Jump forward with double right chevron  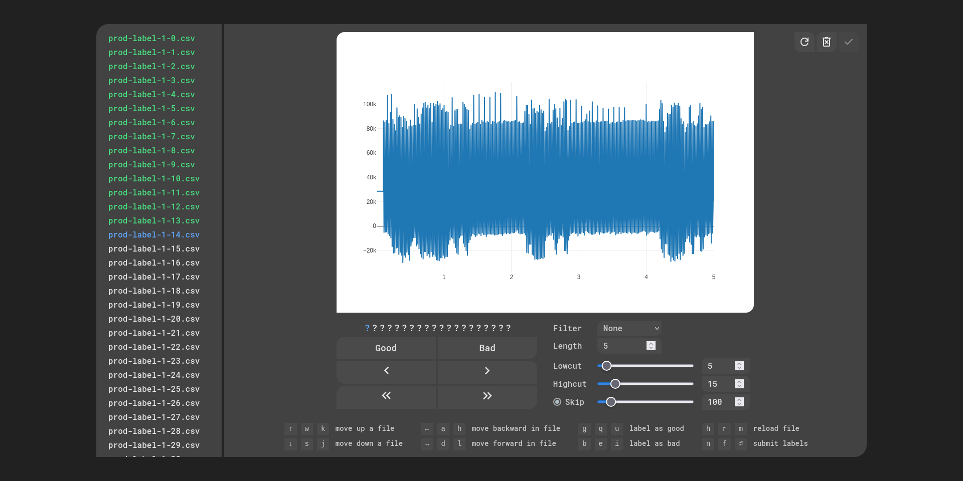point(487,396)
